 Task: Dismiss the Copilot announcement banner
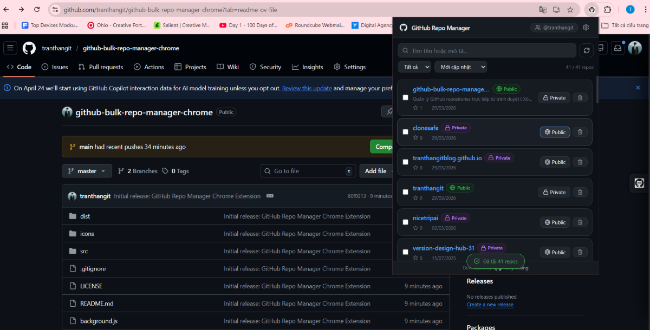(x=638, y=88)
